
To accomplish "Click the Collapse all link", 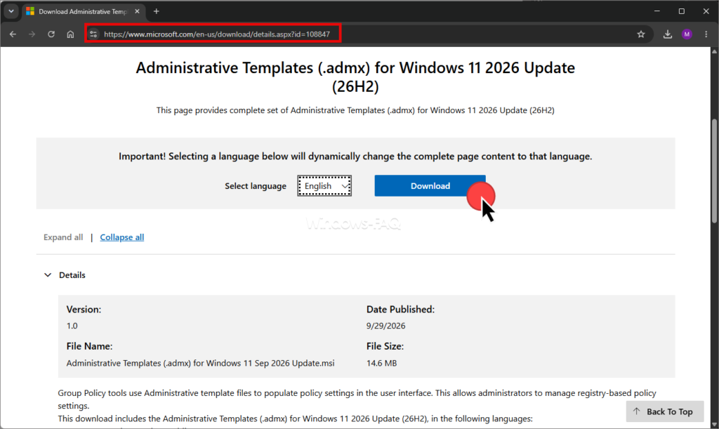I will click(x=122, y=237).
